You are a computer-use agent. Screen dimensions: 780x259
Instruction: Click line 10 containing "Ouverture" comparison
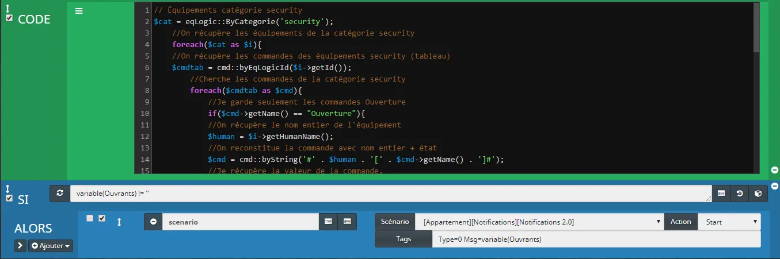[x=287, y=114]
